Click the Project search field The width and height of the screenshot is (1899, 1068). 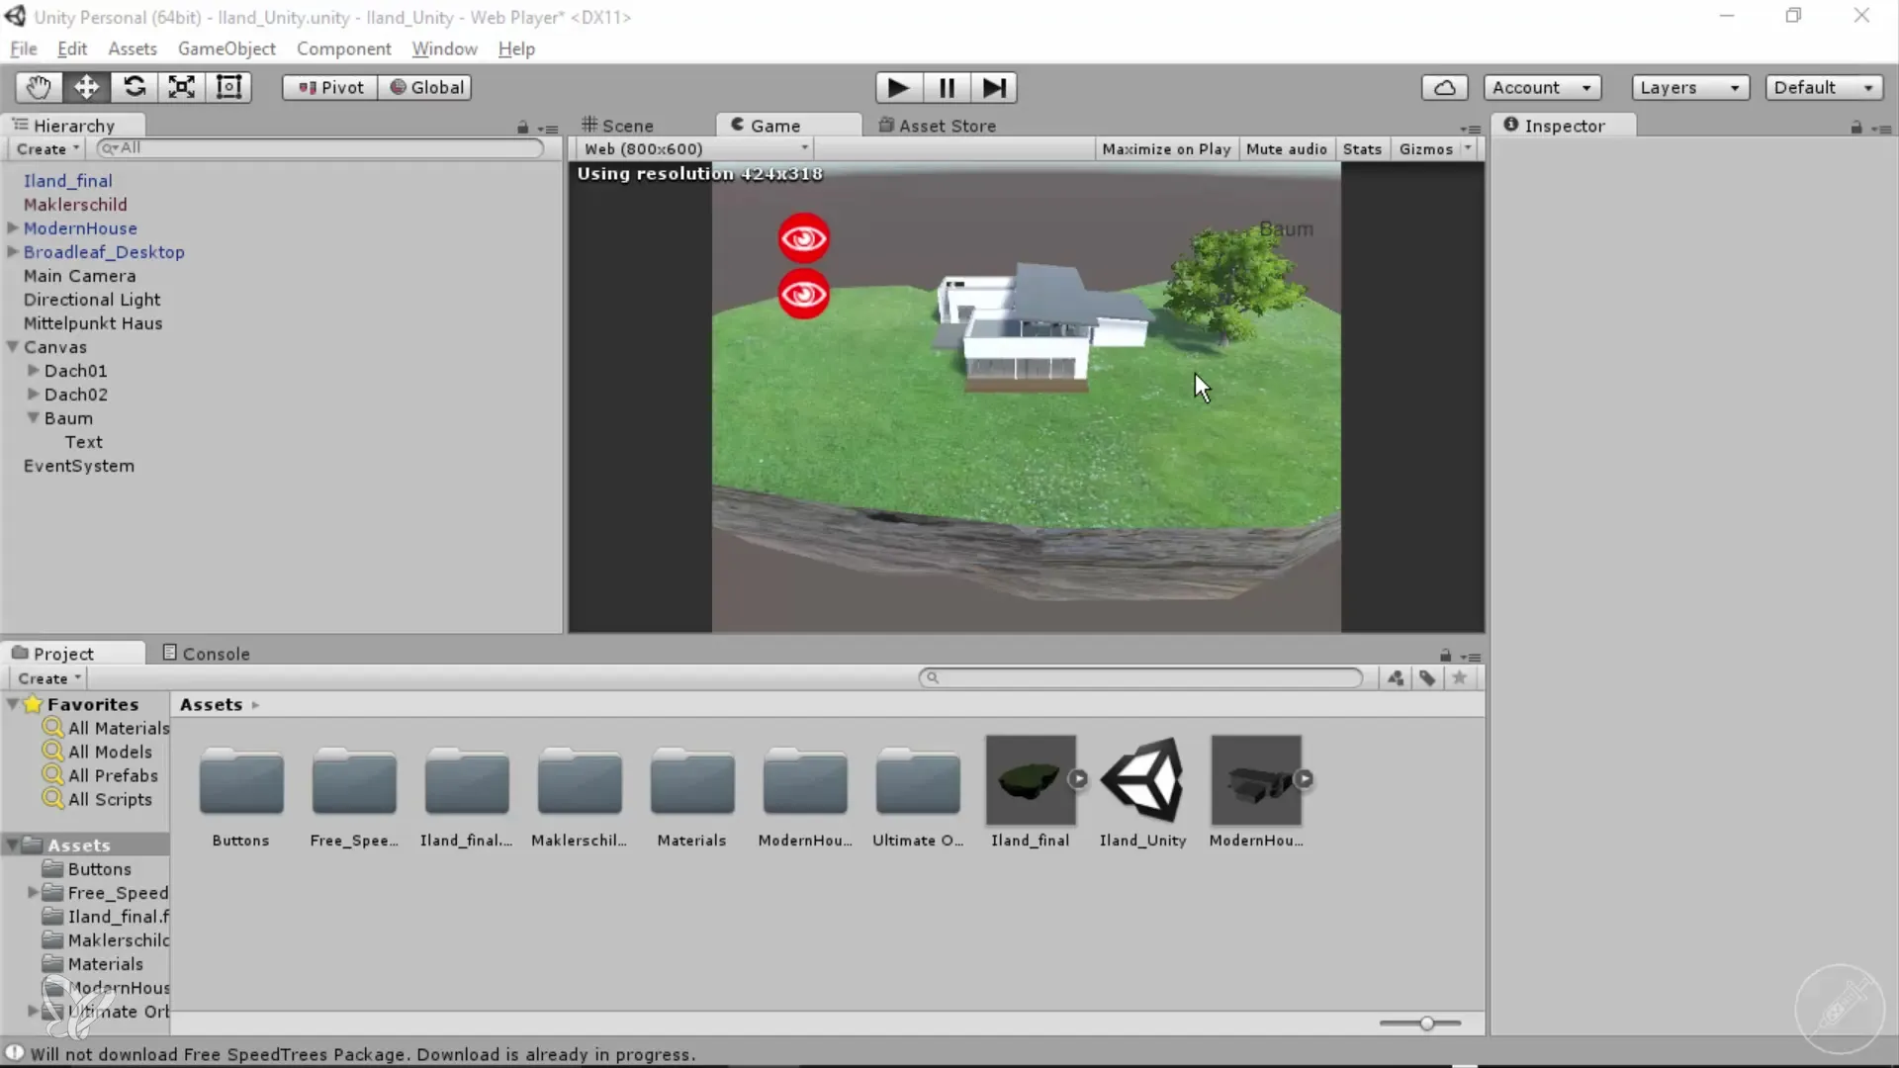click(1140, 678)
